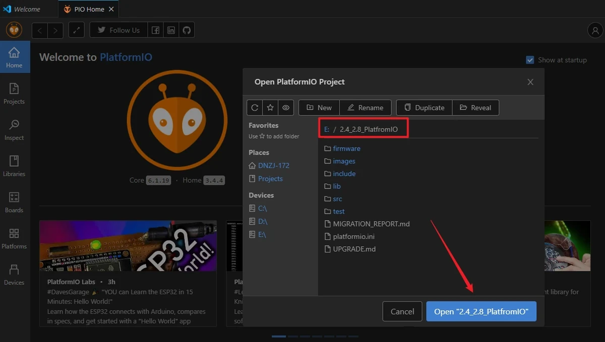The width and height of the screenshot is (605, 342).
Task: Toggle hidden files with the eye icon
Action: point(286,107)
